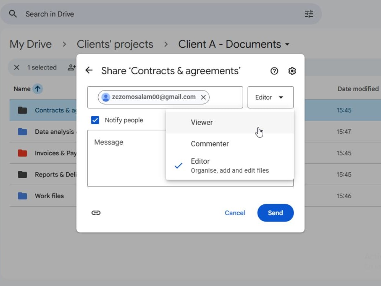Open the Editor role dropdown
The height and width of the screenshot is (286, 381).
pyautogui.click(x=271, y=97)
